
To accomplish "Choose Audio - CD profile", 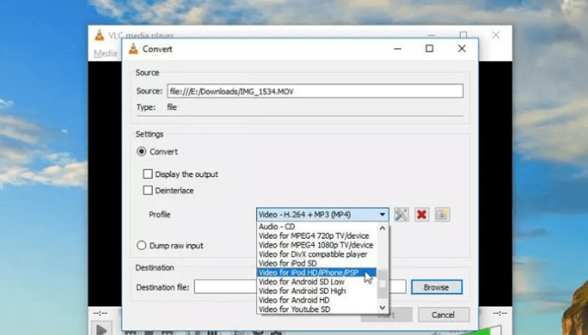I will [317, 227].
